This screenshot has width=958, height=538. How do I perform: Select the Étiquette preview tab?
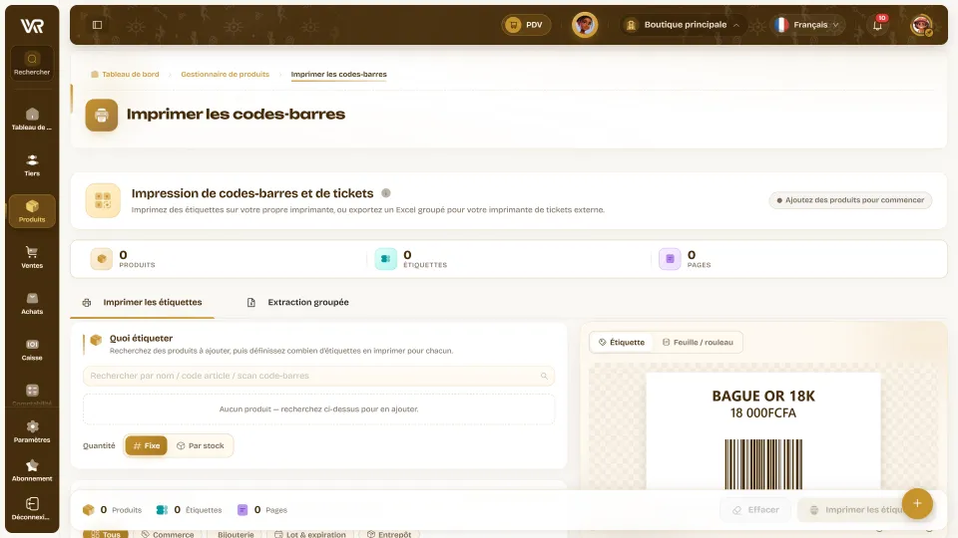(x=622, y=342)
